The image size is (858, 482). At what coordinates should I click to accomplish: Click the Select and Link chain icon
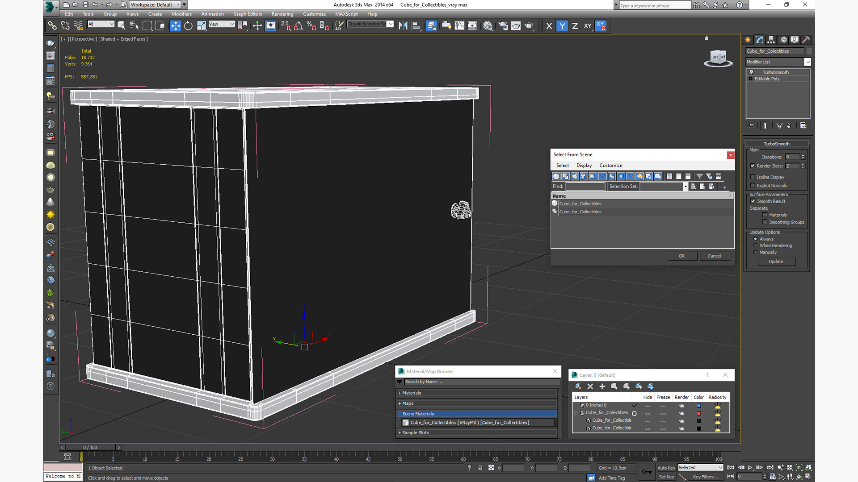52,26
